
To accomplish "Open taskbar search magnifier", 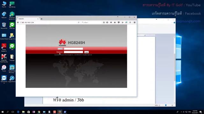I will click(x=8, y=112).
